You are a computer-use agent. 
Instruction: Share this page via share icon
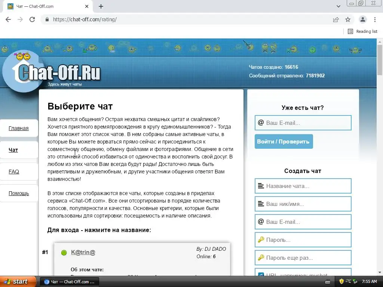(336, 19)
